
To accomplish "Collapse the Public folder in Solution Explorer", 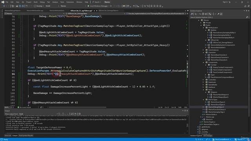I will pyautogui.click(x=201, y=25).
